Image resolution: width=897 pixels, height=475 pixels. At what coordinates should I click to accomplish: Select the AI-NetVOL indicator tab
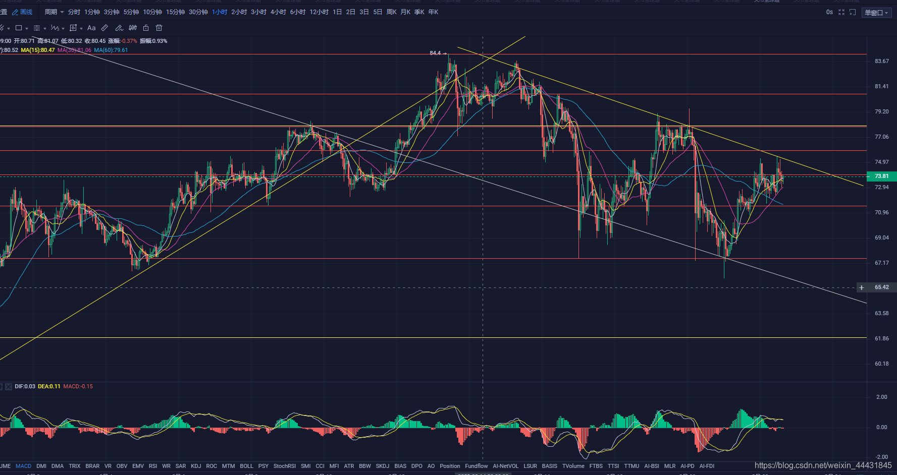click(x=505, y=466)
